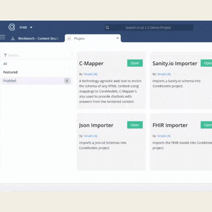Click Simple [A] link under Sanity.io Importer
The image size is (212, 212).
click(164, 74)
